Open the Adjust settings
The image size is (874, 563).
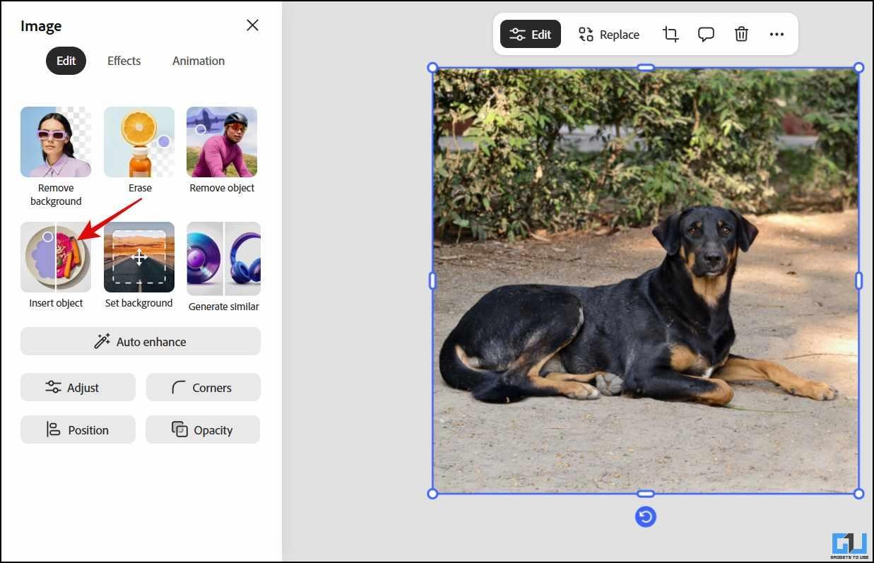(x=78, y=387)
